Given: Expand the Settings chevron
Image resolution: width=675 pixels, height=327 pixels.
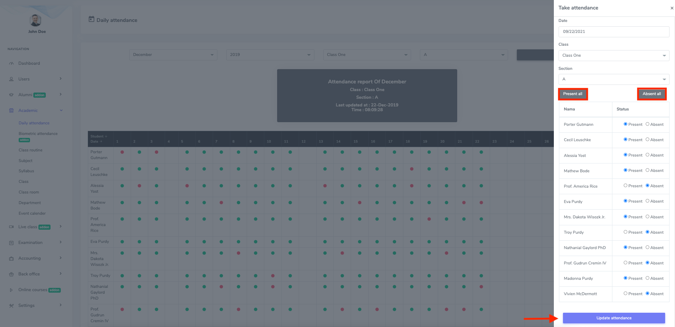Looking at the screenshot, I should [x=61, y=305].
